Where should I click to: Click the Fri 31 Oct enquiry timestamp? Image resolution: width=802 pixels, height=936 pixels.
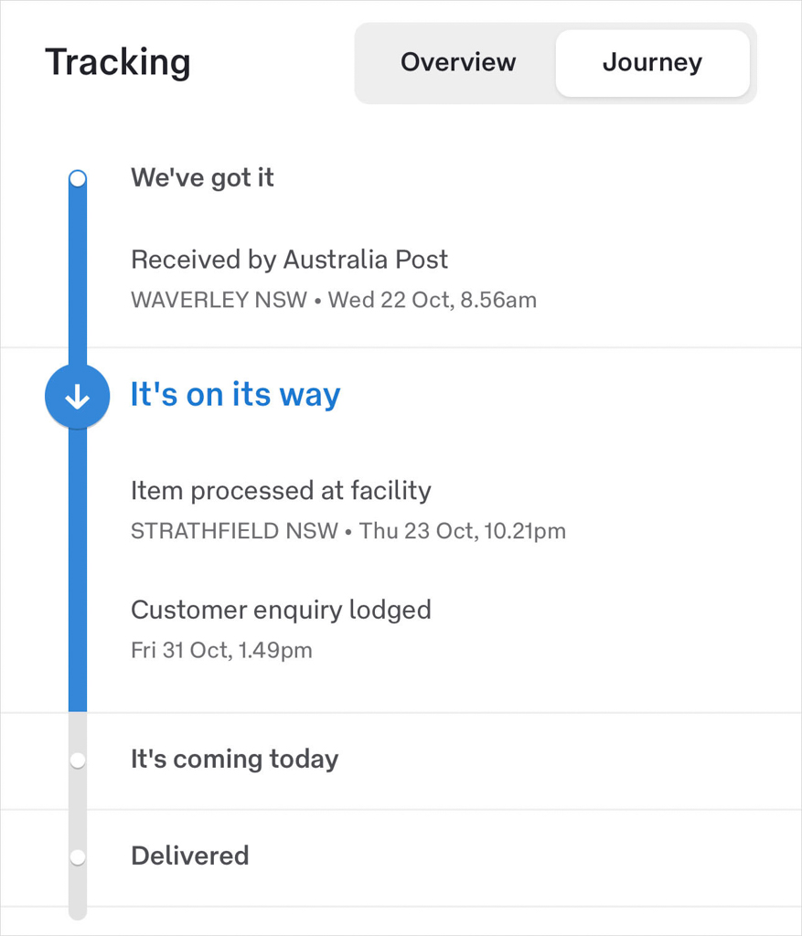click(221, 651)
